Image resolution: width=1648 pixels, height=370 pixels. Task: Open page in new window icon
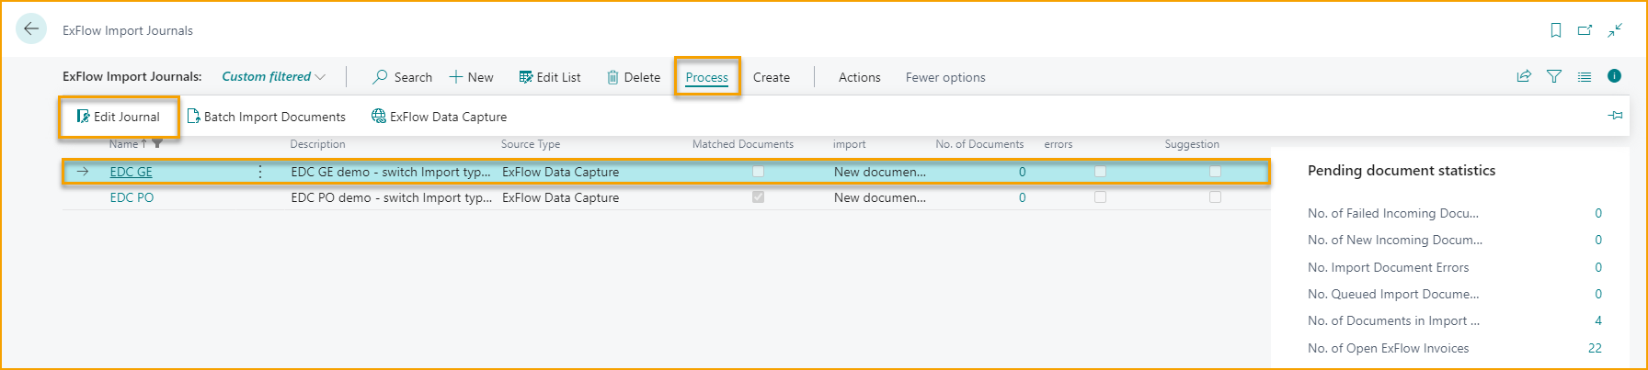[x=1585, y=30]
